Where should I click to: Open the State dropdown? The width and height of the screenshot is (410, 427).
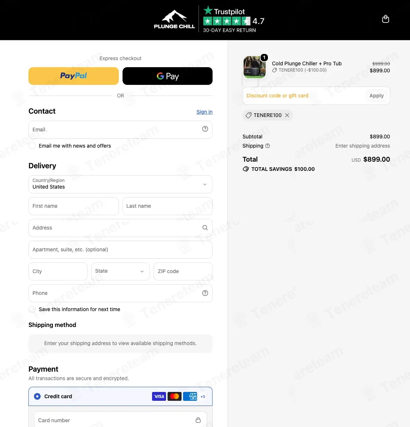click(x=120, y=272)
